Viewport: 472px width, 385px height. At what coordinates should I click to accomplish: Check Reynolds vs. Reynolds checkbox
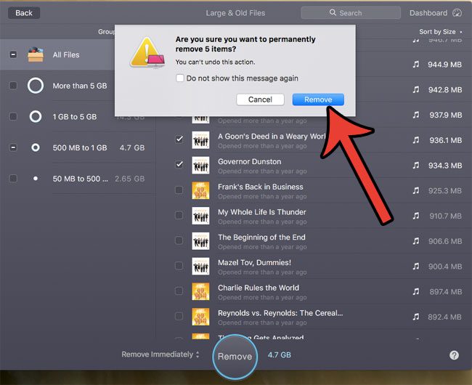(179, 317)
